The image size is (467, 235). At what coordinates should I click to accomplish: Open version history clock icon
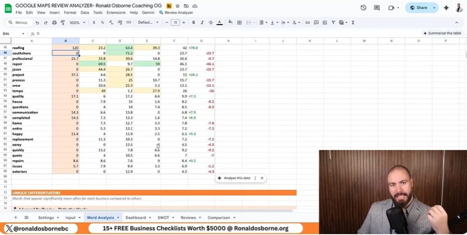tap(363, 8)
